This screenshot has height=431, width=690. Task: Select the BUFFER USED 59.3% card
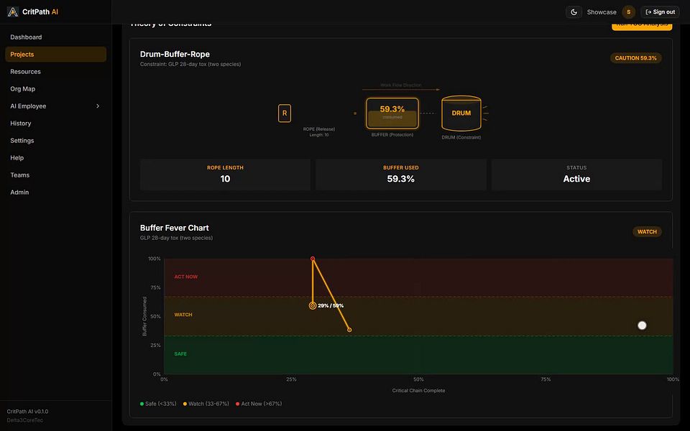(x=400, y=175)
